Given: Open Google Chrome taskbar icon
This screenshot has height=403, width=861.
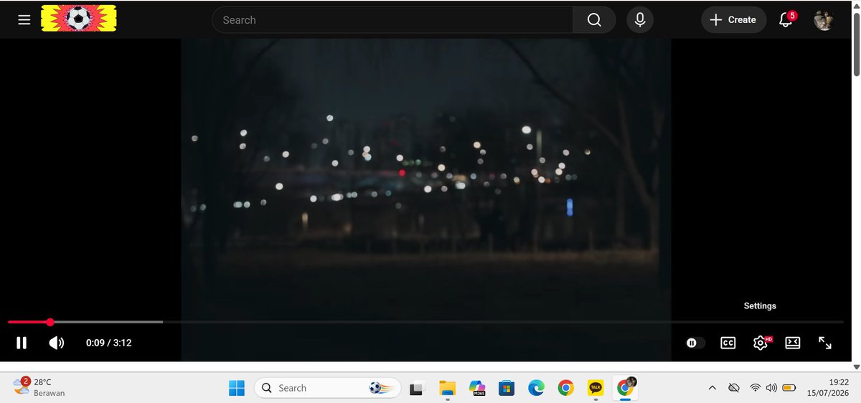Looking at the screenshot, I should click(565, 388).
